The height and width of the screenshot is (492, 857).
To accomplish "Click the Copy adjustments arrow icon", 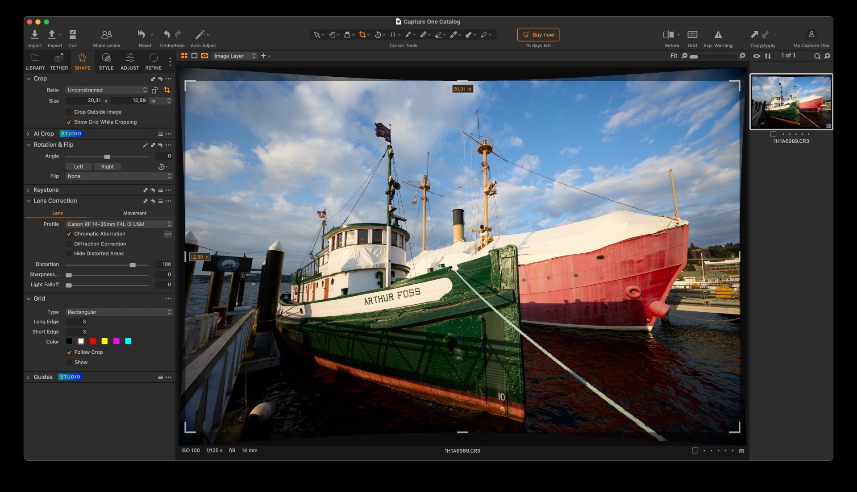I will [x=754, y=34].
